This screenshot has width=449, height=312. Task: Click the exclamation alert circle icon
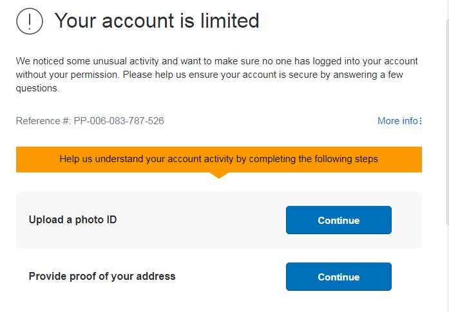(x=30, y=22)
